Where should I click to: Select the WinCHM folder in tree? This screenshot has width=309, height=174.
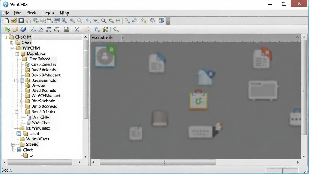pyautogui.click(x=31, y=48)
